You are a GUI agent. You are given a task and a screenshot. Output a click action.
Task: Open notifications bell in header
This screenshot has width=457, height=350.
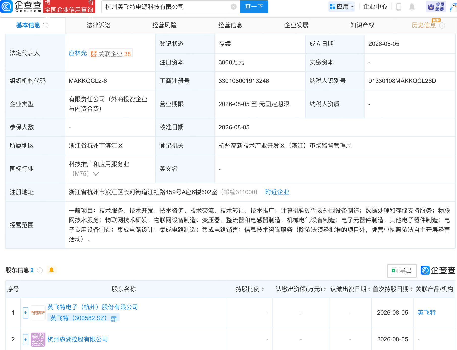coord(412,7)
